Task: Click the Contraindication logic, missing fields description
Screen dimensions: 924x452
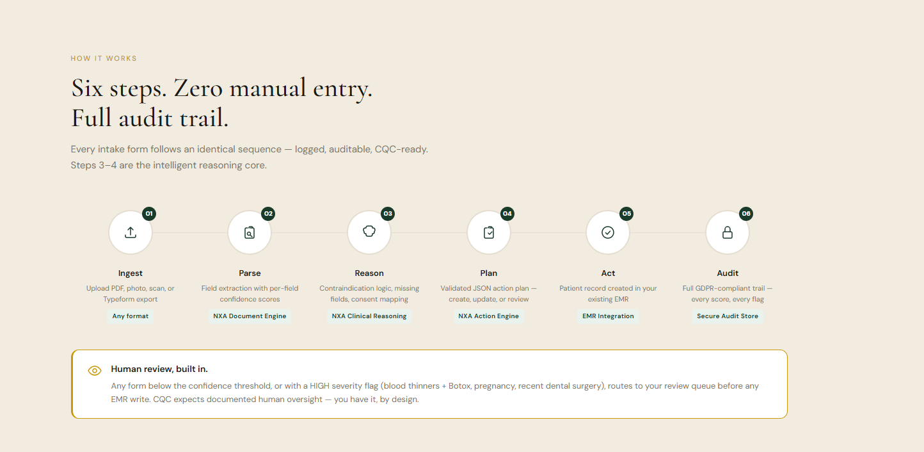Action: [x=369, y=294]
